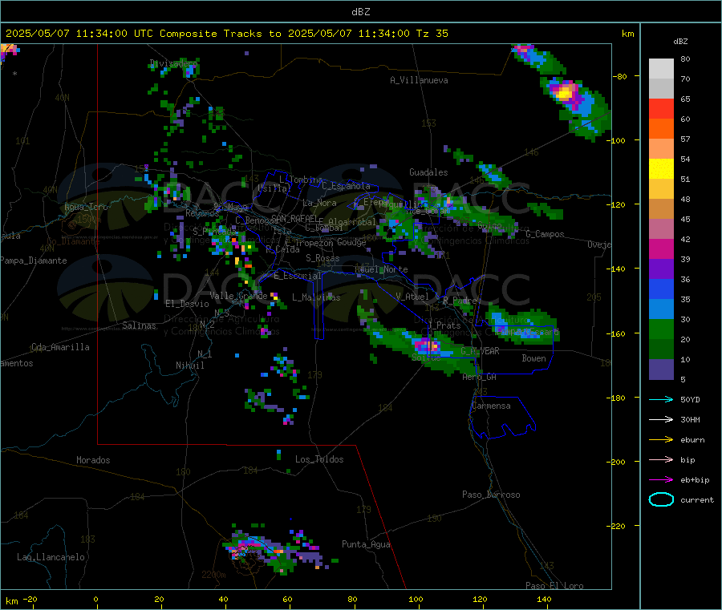Click the E_Escorial location label
The height and width of the screenshot is (610, 722).
click(297, 276)
